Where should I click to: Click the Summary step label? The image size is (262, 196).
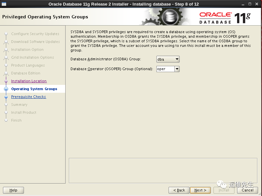coord(19,105)
